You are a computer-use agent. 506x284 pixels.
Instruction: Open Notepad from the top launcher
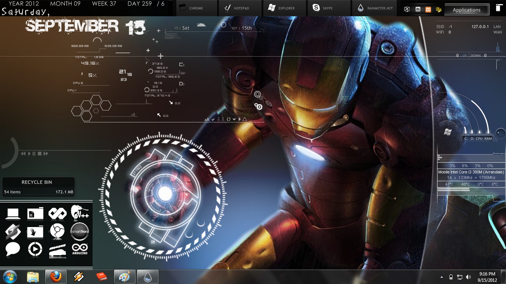tap(240, 8)
